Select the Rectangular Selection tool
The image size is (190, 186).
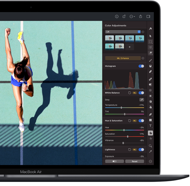[150, 42]
